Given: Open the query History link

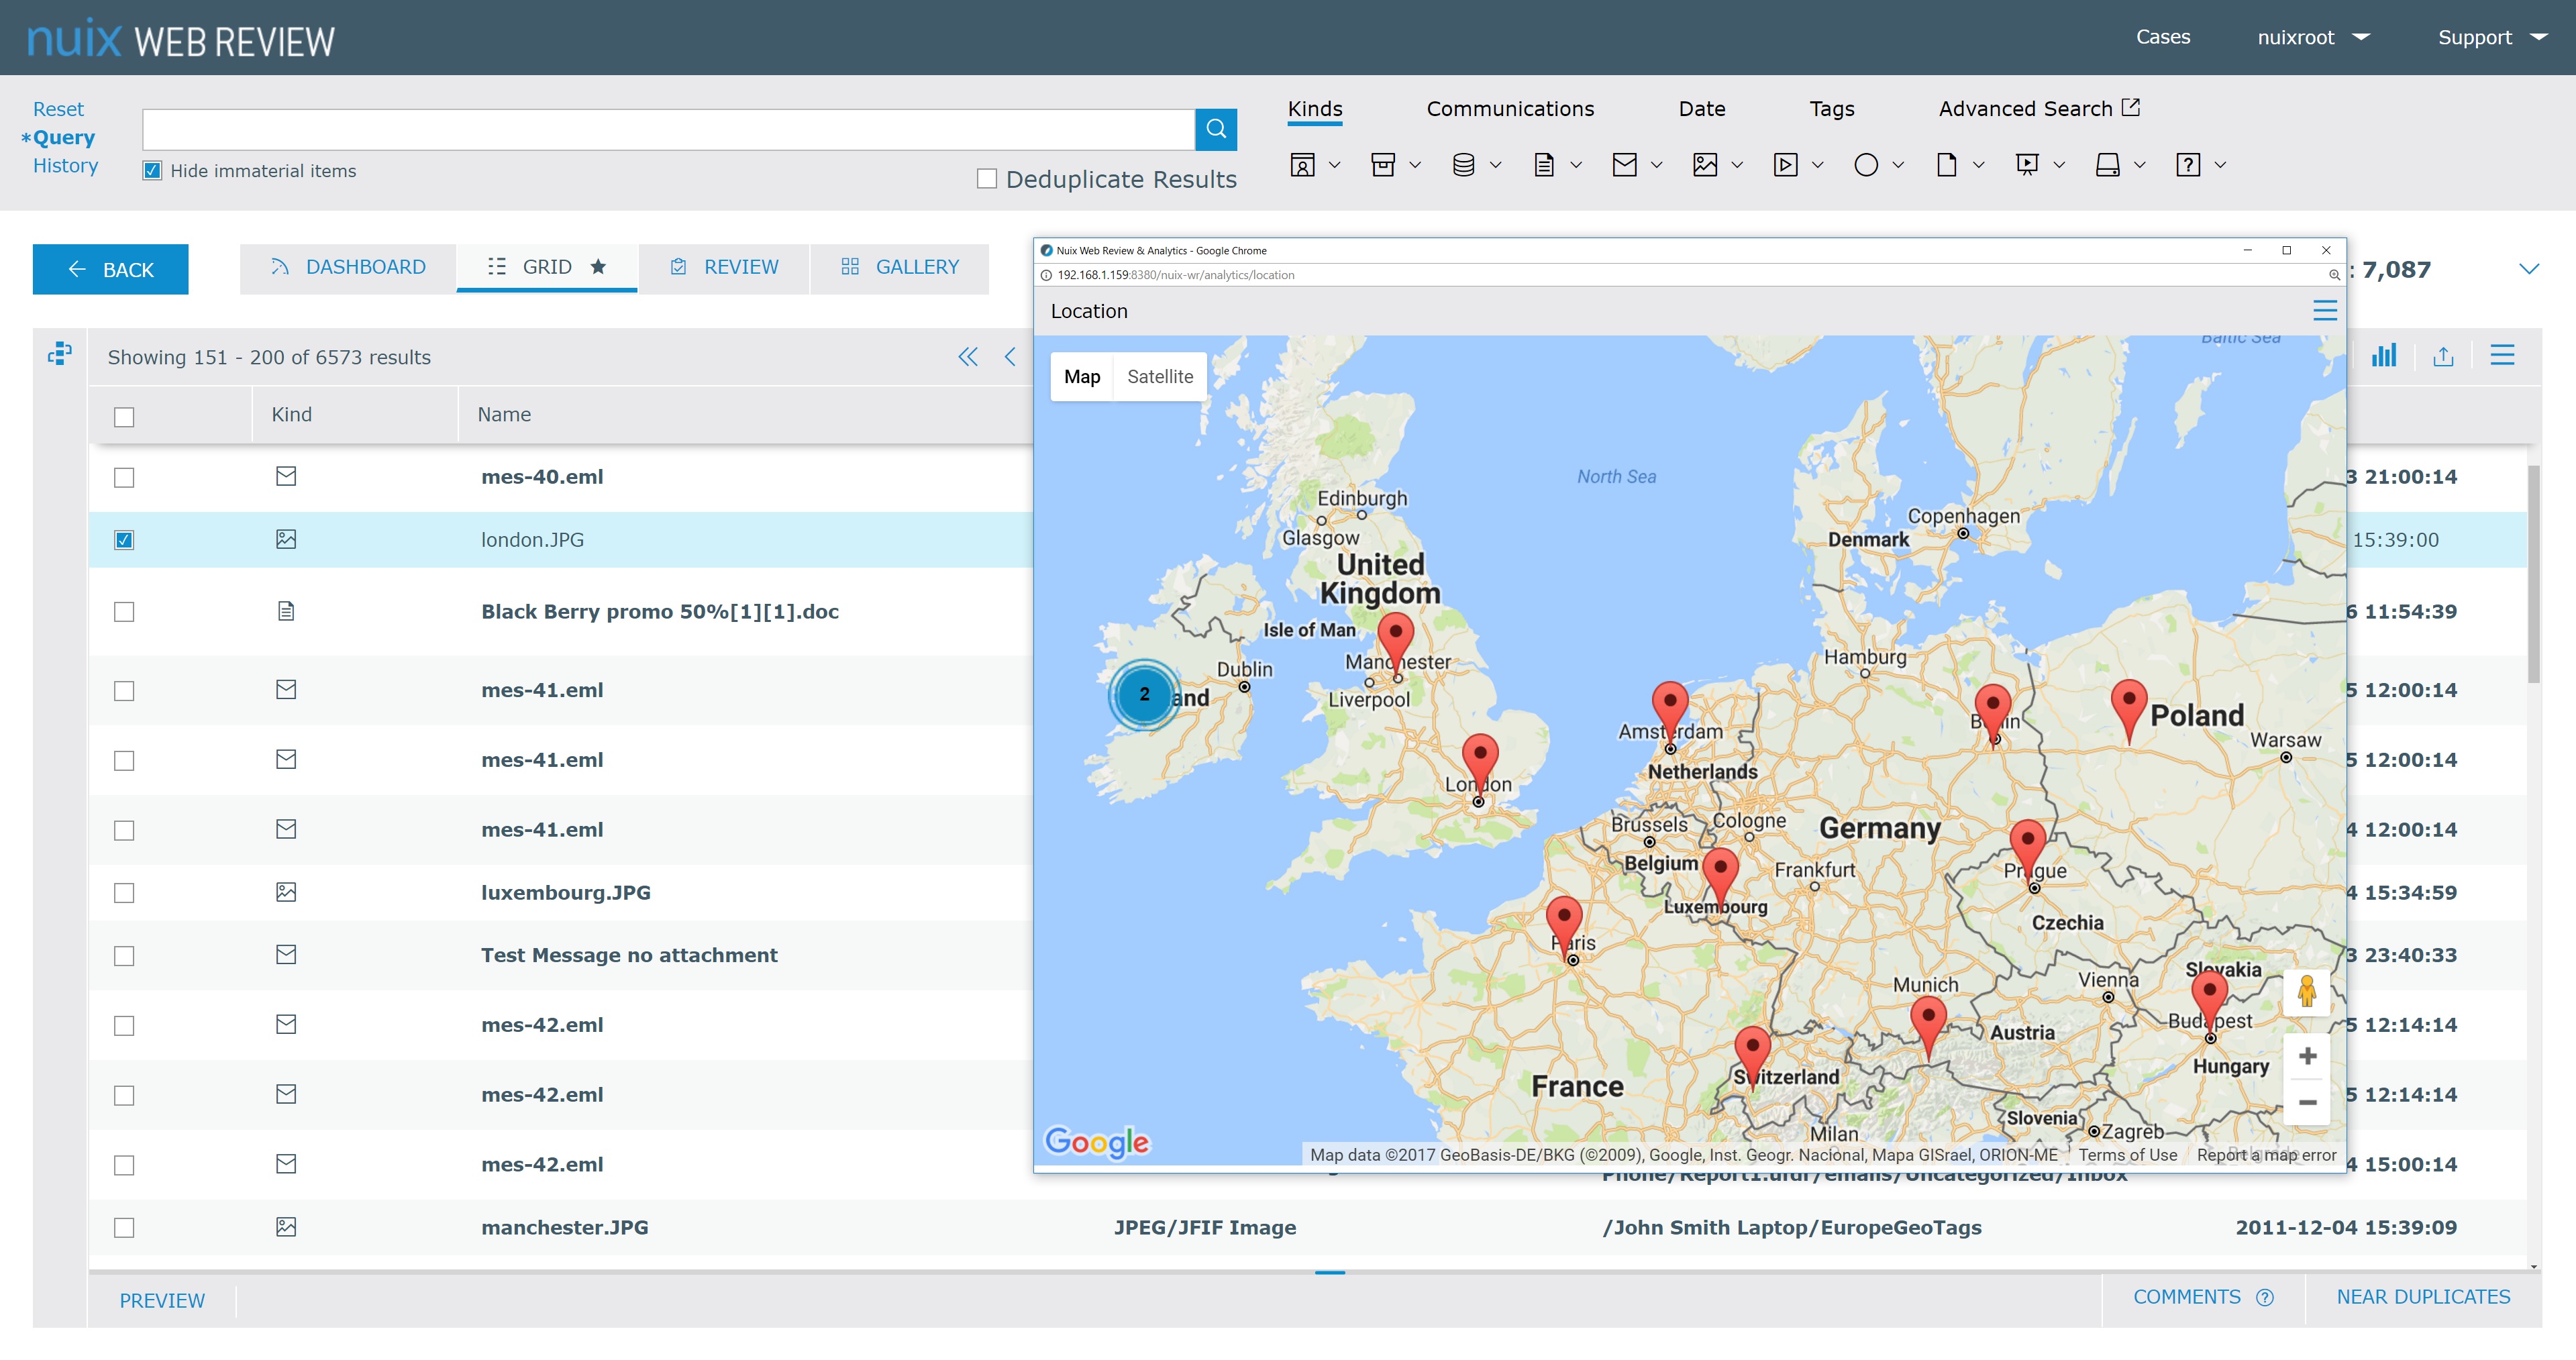Looking at the screenshot, I should tap(65, 166).
